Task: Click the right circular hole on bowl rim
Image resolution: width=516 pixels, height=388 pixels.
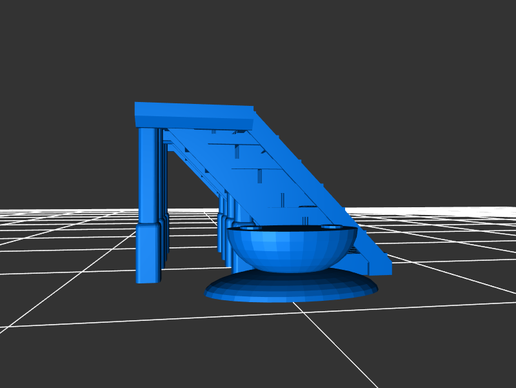Action: [332, 227]
